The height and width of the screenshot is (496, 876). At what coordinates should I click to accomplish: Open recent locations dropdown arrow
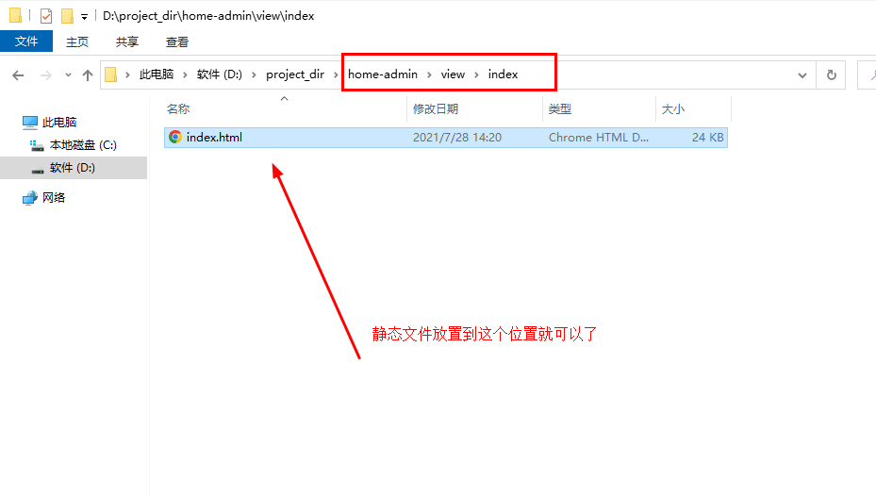[68, 74]
